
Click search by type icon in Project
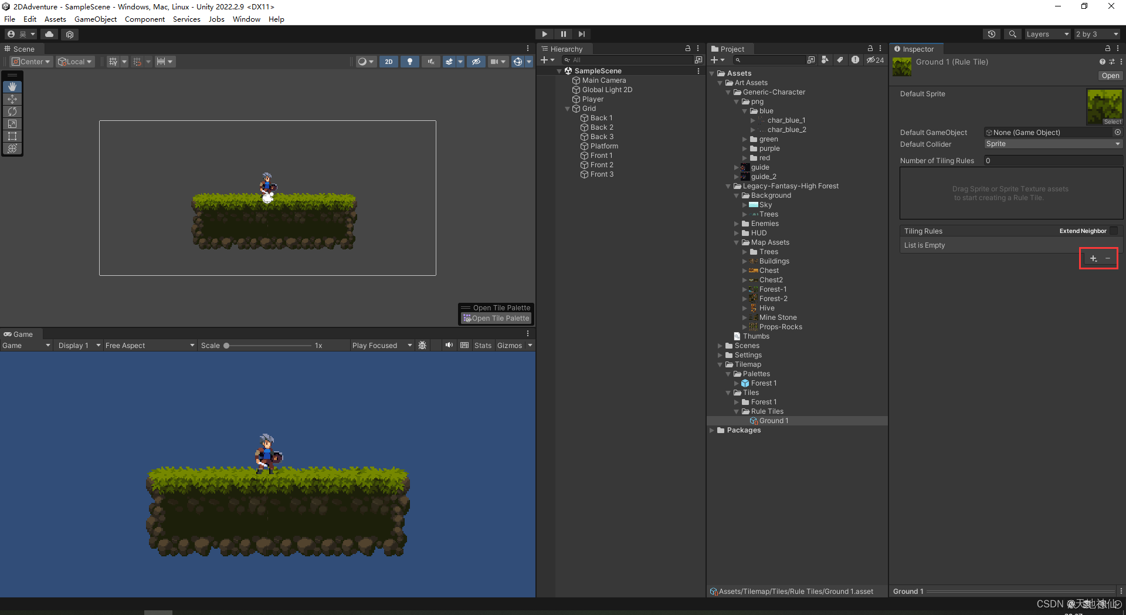coord(825,60)
